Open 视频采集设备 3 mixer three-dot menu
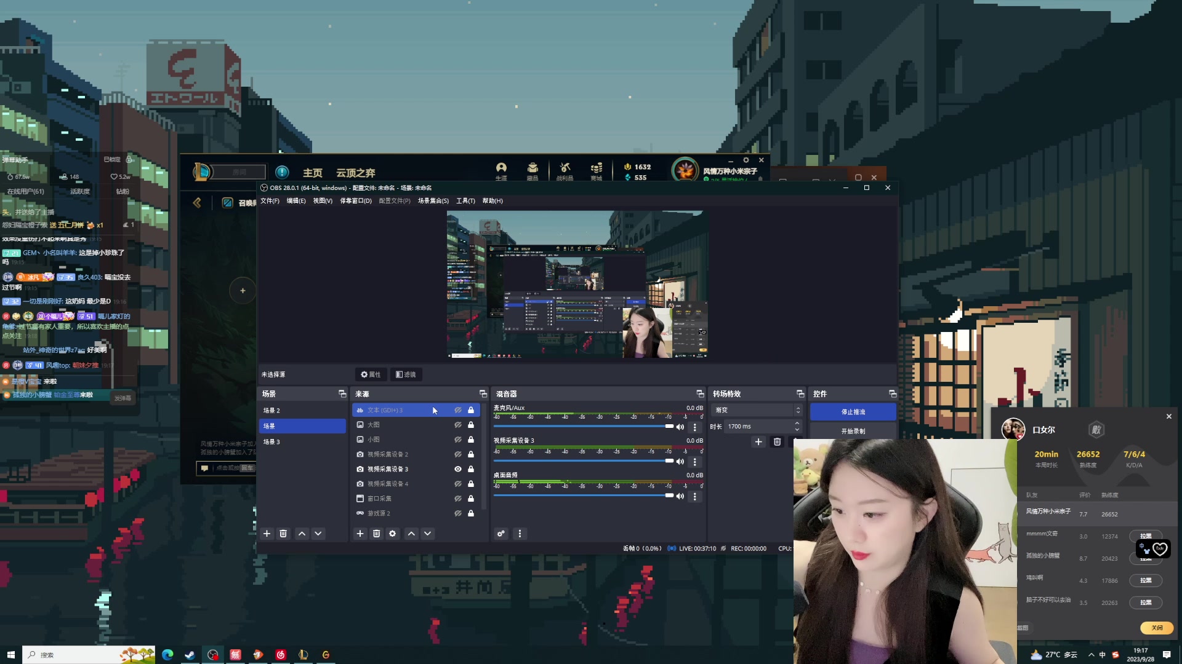1182x664 pixels. click(x=695, y=462)
